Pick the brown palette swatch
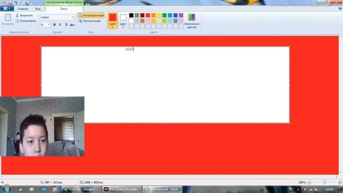 pyautogui.click(x=143, y=21)
